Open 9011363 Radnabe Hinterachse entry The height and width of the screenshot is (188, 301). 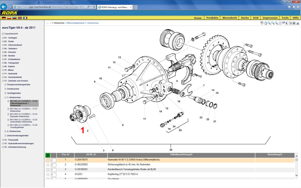(x=24, y=115)
